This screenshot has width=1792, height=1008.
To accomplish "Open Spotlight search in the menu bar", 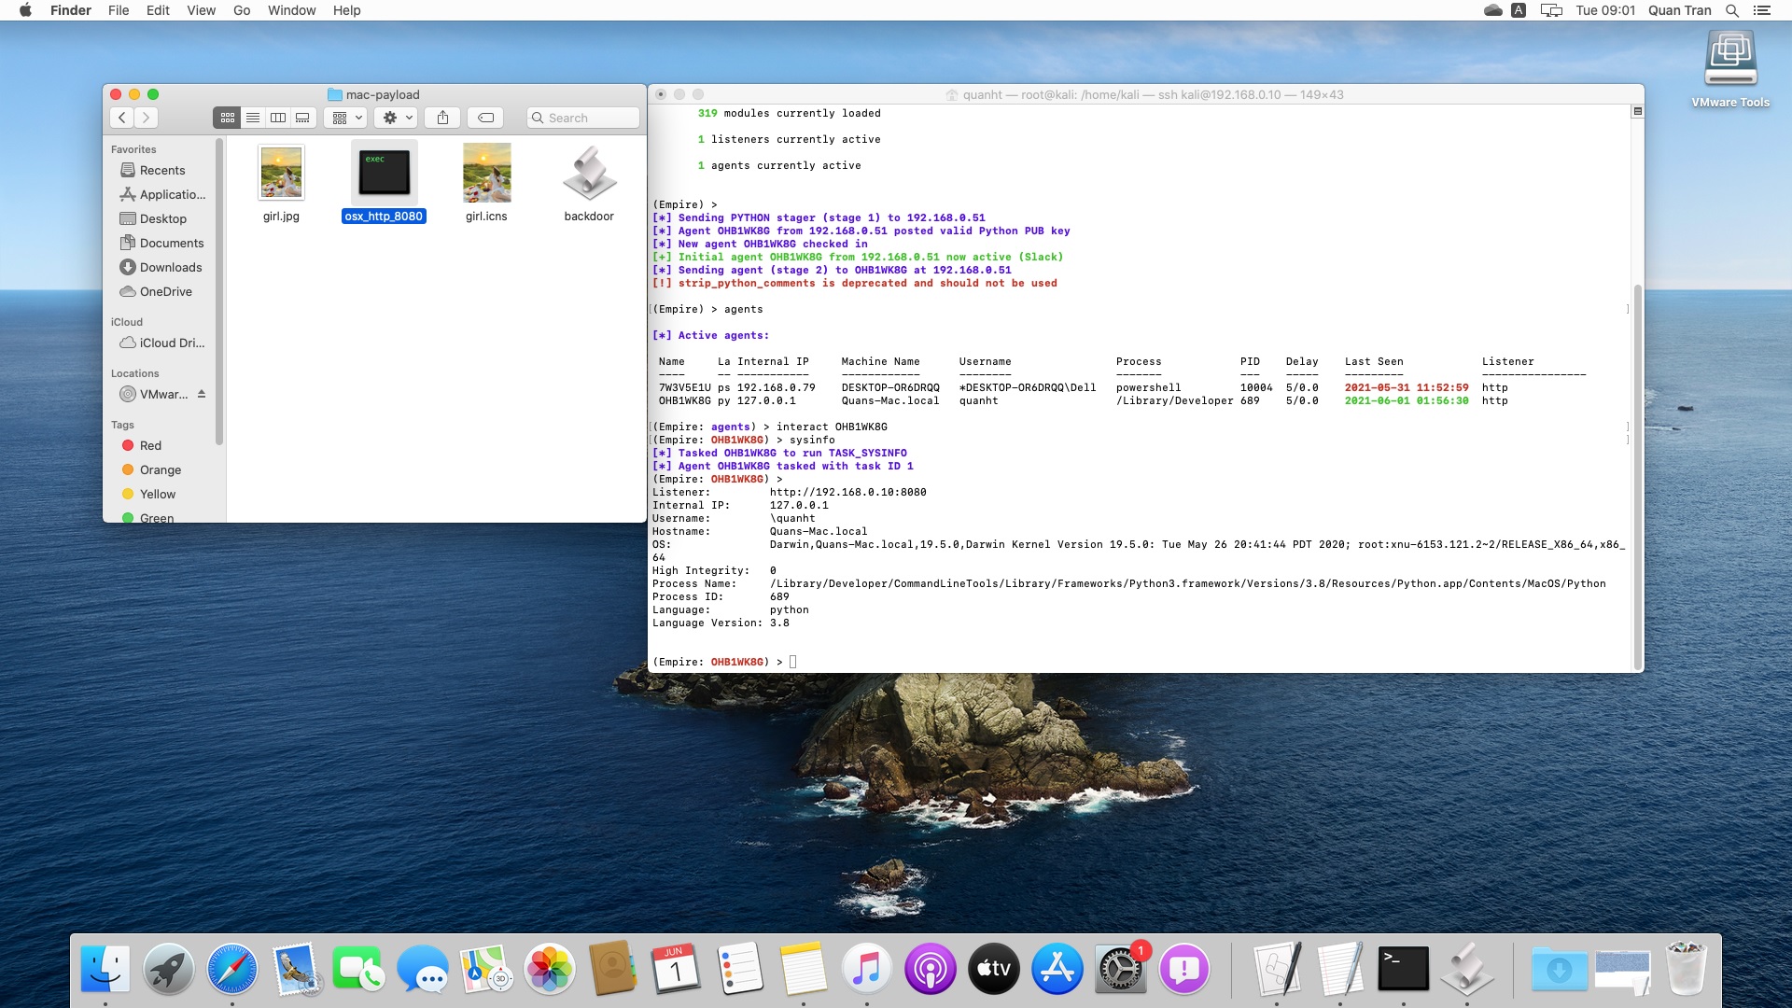I will pos(1732,10).
